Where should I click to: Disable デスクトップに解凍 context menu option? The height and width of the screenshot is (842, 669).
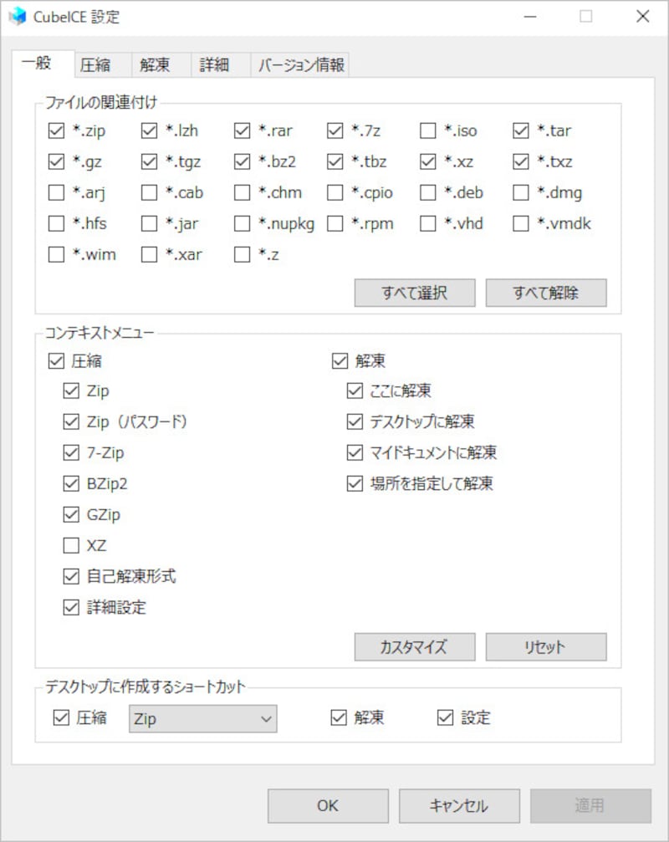point(355,421)
